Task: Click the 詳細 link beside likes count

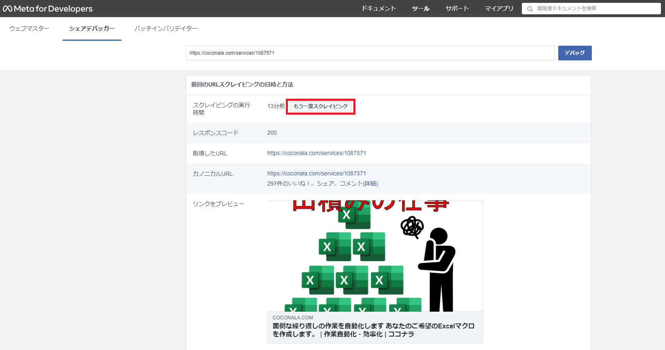Action: coord(371,184)
